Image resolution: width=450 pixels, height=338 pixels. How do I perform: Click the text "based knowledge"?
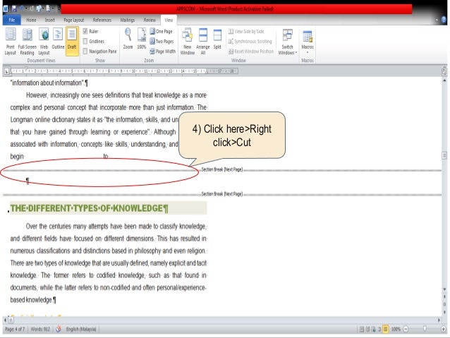(31, 300)
